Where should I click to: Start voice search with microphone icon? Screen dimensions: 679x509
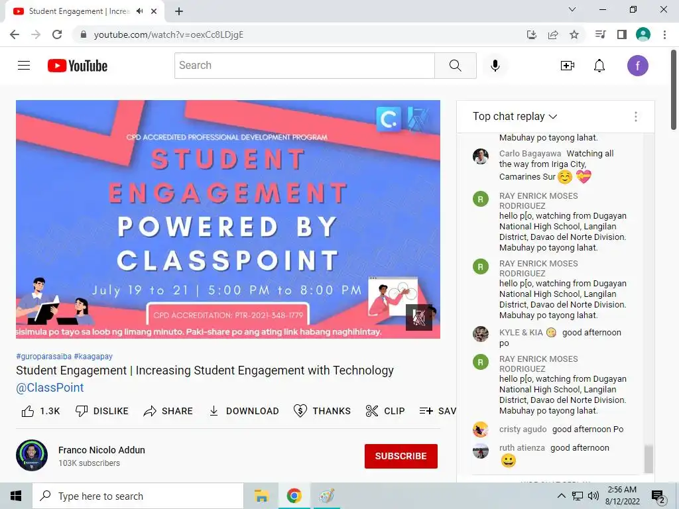pos(495,66)
